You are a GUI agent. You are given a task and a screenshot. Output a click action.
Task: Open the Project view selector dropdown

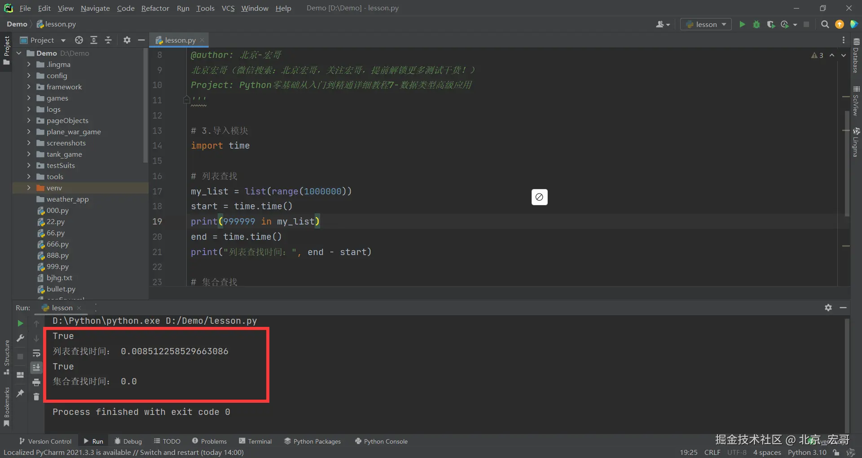coord(43,40)
